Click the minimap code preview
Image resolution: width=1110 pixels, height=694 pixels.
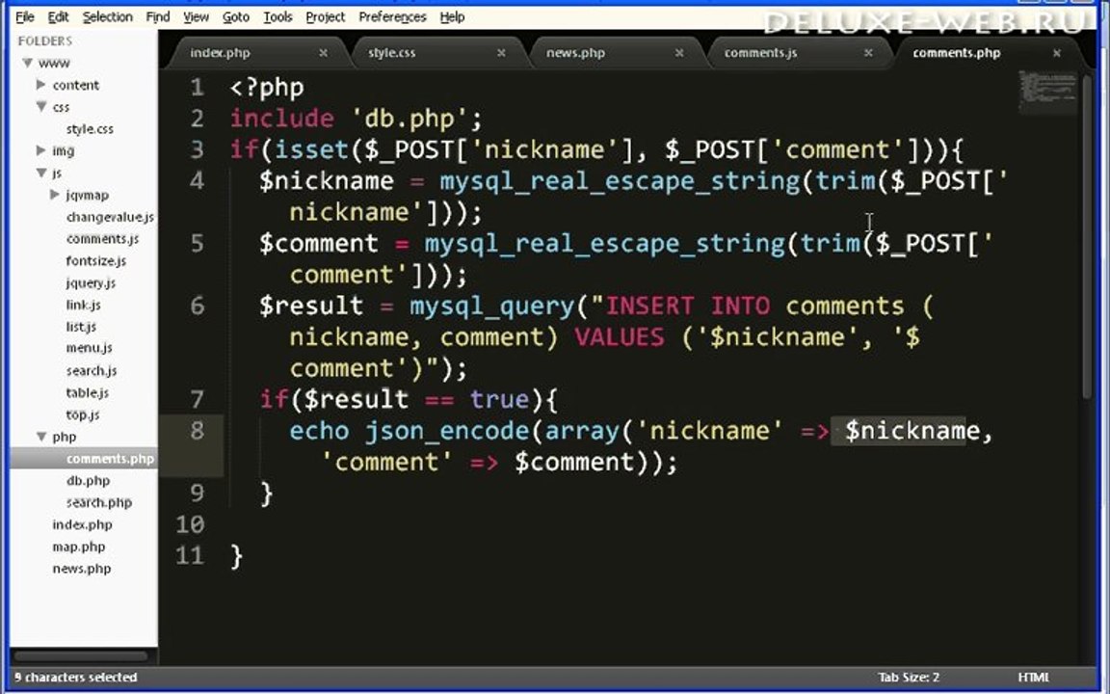click(1047, 91)
